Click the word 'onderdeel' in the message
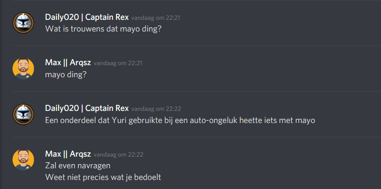Viewport: 381px width, 189px height. (78, 120)
